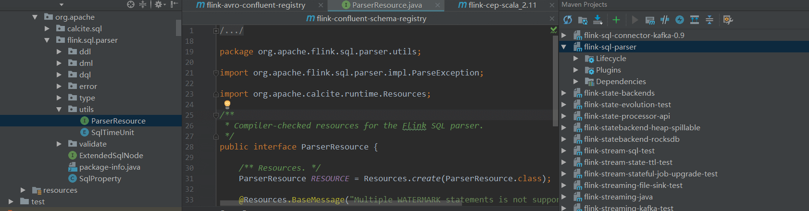Screen dimensions: 809x211
Task: Expand type package arrow
Action: click(x=59, y=98)
